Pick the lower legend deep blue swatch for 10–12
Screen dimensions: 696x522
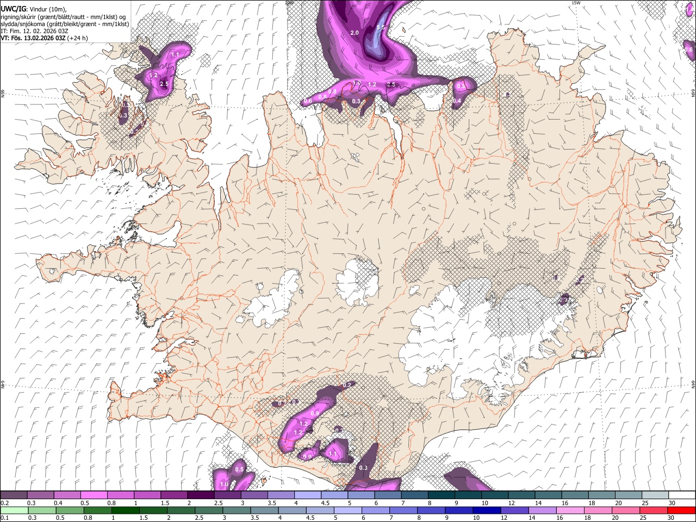[x=486, y=510]
